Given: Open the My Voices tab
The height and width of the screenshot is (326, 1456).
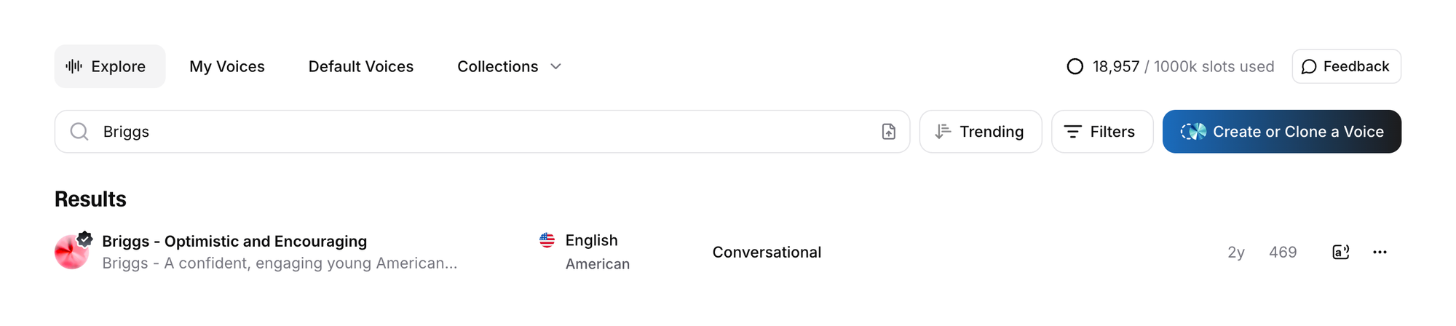Looking at the screenshot, I should tap(226, 66).
